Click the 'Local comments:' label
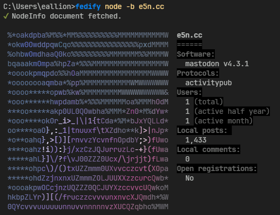Screen dimensions: 280x215 209,149
